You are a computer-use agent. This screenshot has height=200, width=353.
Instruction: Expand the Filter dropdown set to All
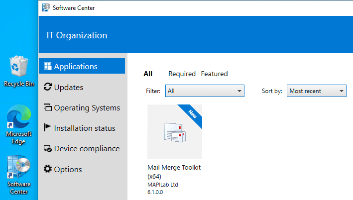pyautogui.click(x=205, y=91)
